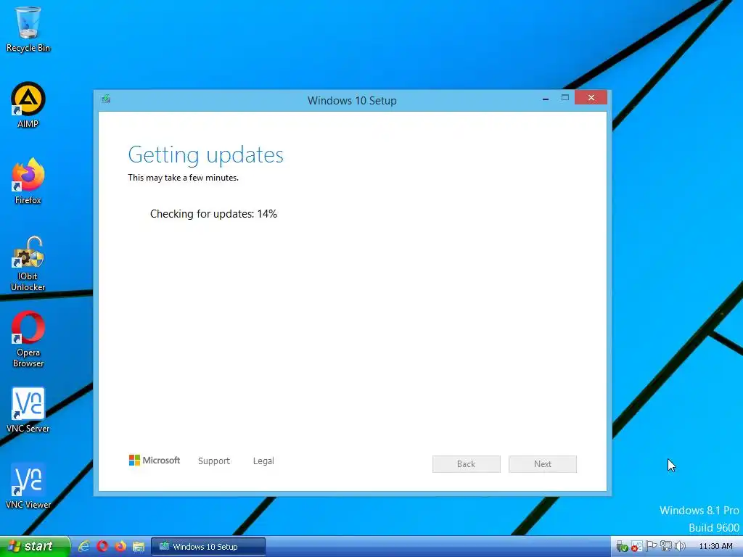Close the Windows 10 Setup window

point(591,98)
